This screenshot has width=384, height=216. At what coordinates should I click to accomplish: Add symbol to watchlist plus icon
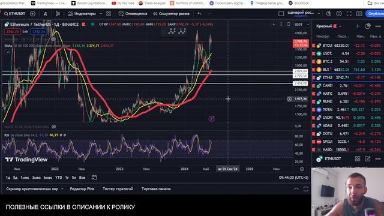(358, 26)
